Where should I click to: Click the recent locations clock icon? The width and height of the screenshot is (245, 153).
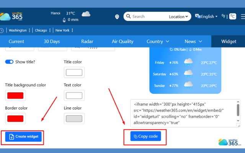click(2, 31)
